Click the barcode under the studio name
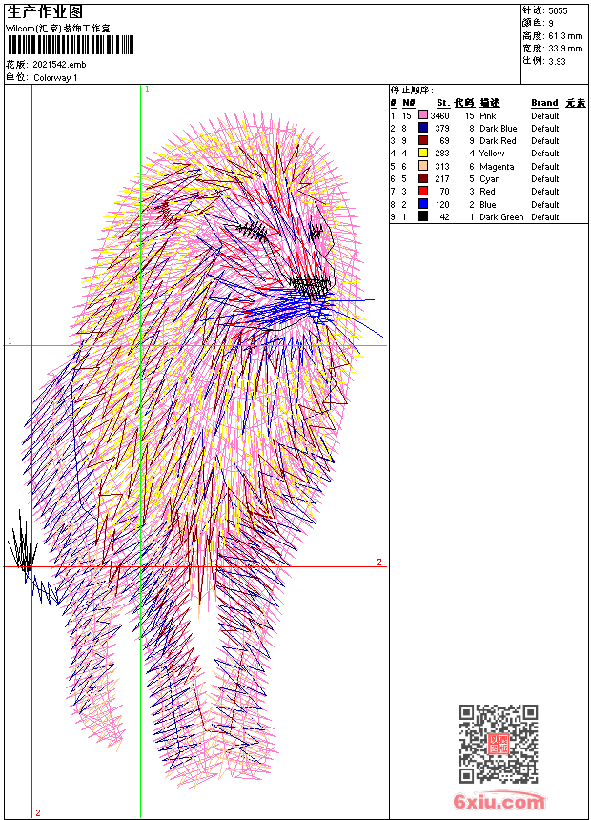 click(71, 46)
